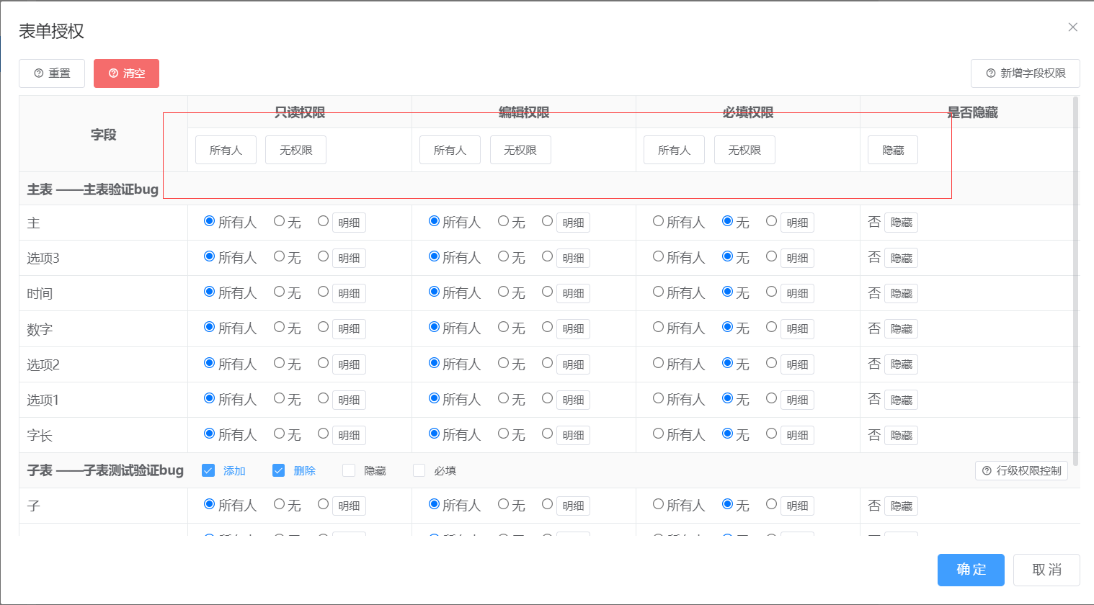
Task: Click 隐藏 button in 选项2 row
Action: [901, 364]
